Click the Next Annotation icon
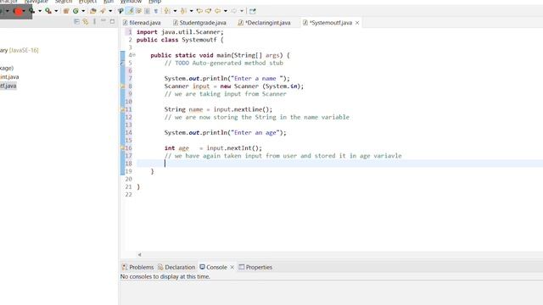 pos(167,11)
